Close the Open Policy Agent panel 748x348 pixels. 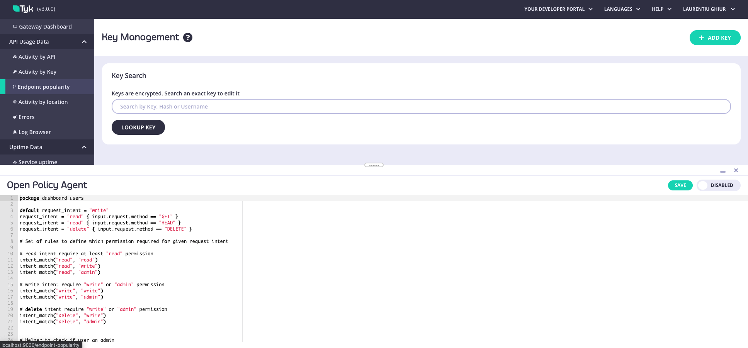[x=736, y=170]
